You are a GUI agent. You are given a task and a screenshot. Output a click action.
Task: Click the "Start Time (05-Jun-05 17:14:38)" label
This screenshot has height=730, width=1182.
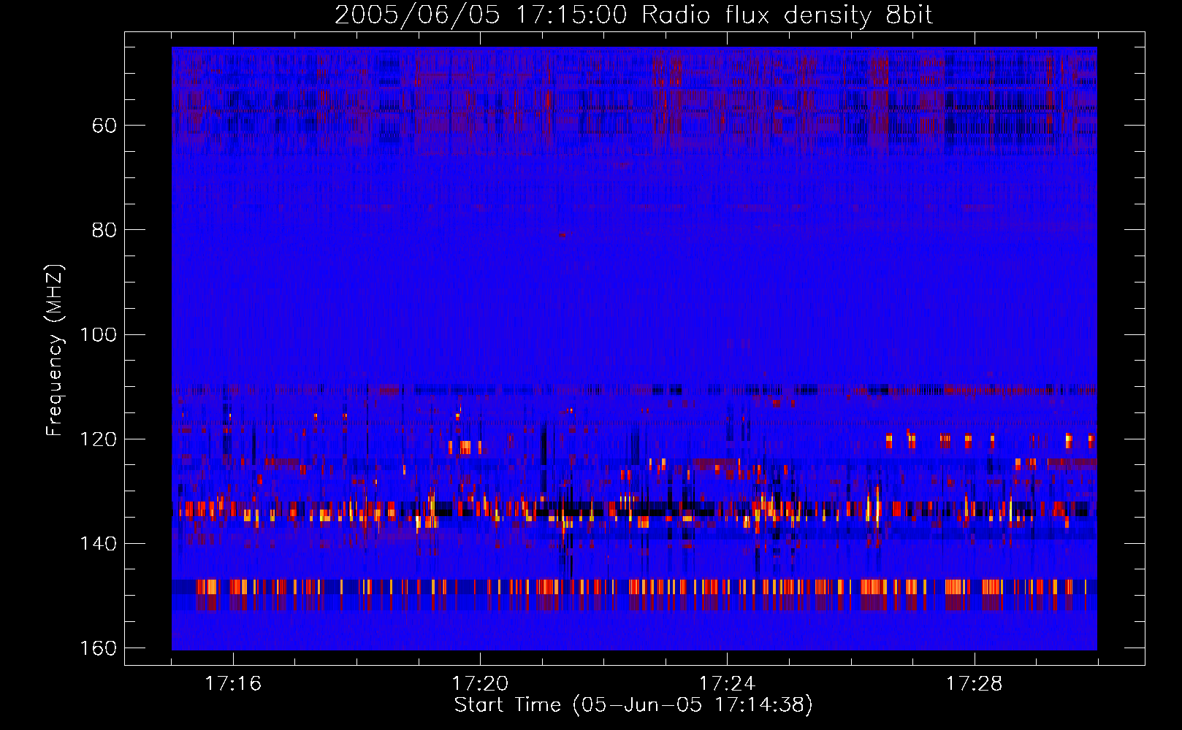[634, 705]
